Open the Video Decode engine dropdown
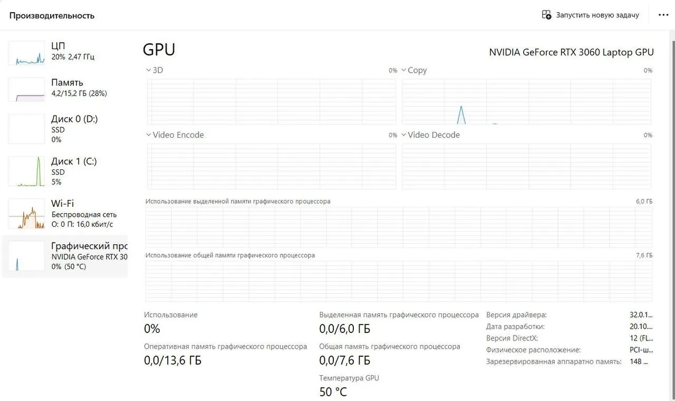This screenshot has width=675, height=401. coord(430,135)
